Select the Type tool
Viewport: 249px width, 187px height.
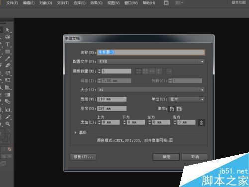7,44
